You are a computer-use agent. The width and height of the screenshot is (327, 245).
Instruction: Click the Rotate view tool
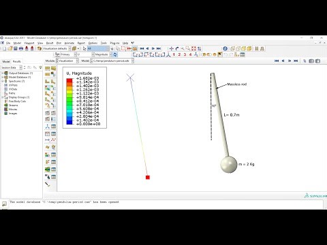click(x=177, y=48)
